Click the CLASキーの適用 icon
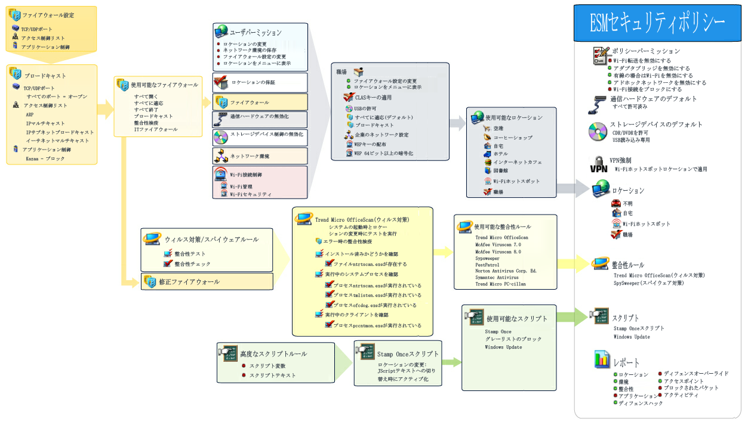This screenshot has width=748, height=425. pos(349,97)
